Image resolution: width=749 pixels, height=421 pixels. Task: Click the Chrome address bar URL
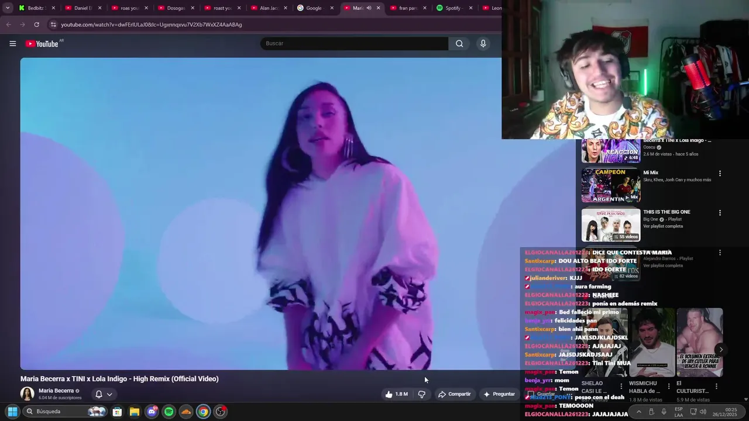[x=152, y=25]
